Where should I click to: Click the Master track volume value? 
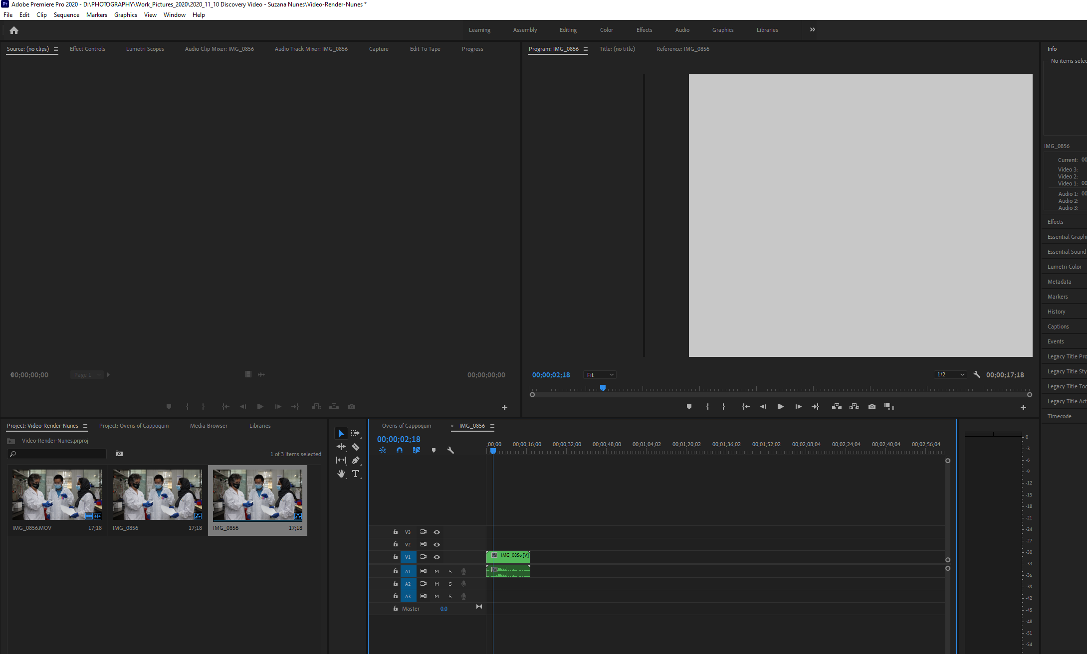(443, 609)
